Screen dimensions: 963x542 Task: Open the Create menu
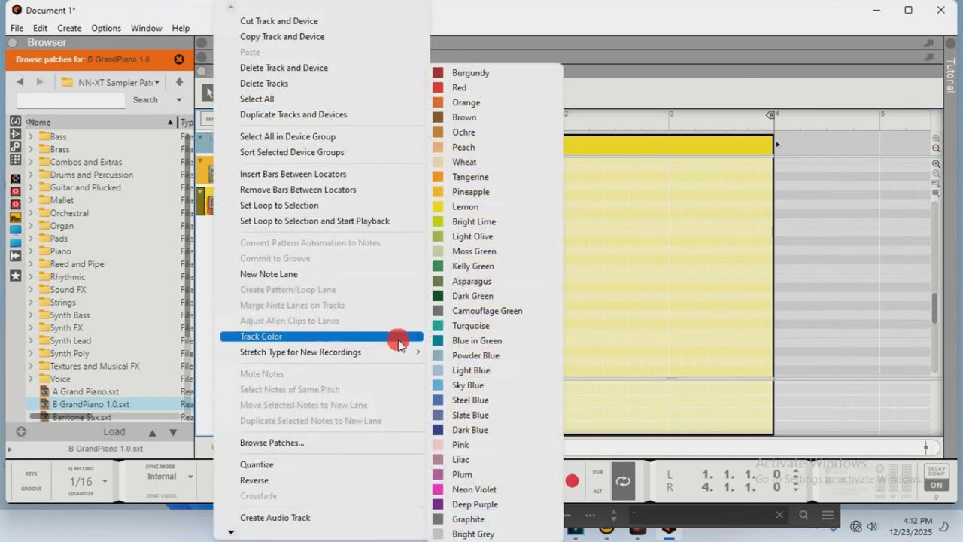pyautogui.click(x=69, y=28)
